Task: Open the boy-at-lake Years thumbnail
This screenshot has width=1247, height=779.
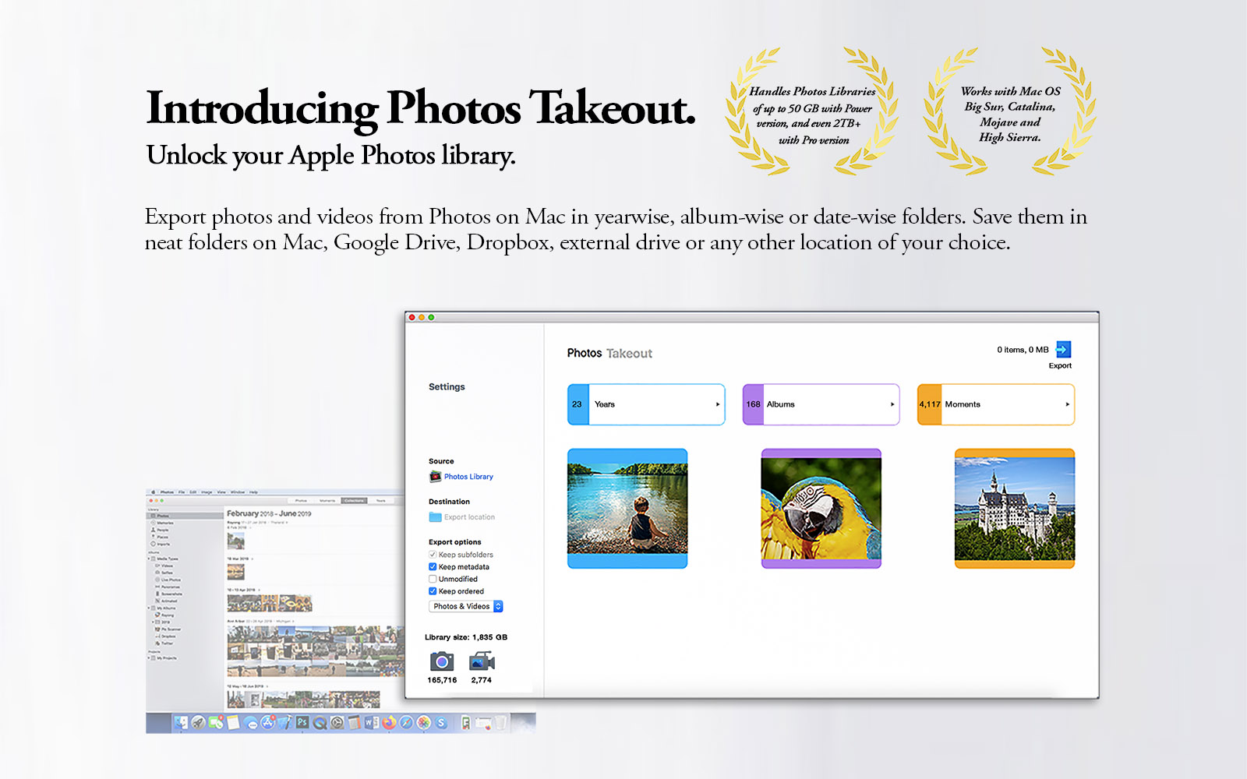Action: click(x=627, y=508)
